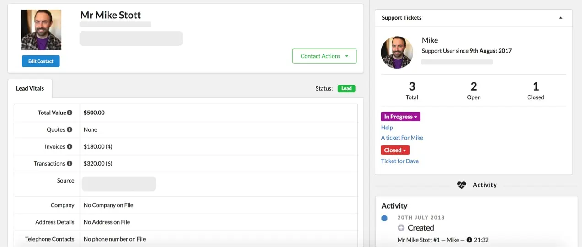The image size is (582, 247).
Task: Click the Quotes info icon
Action: point(70,129)
